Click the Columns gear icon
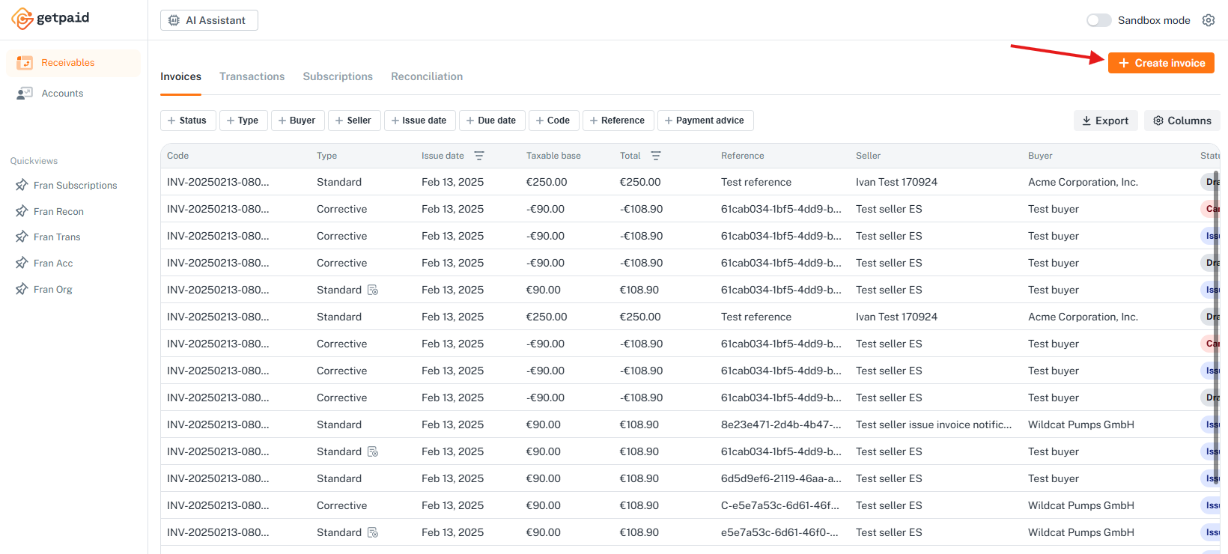1228x554 pixels. 1158,121
